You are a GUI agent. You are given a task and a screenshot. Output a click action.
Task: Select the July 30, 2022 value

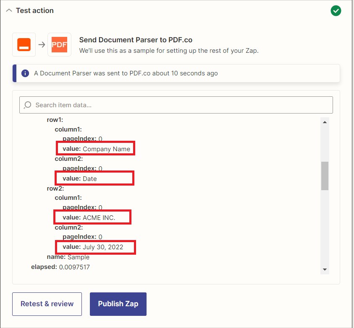103,247
